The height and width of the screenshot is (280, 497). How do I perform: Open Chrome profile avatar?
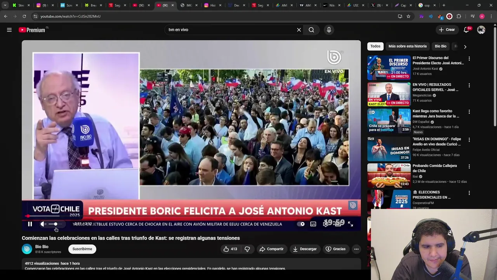482,16
